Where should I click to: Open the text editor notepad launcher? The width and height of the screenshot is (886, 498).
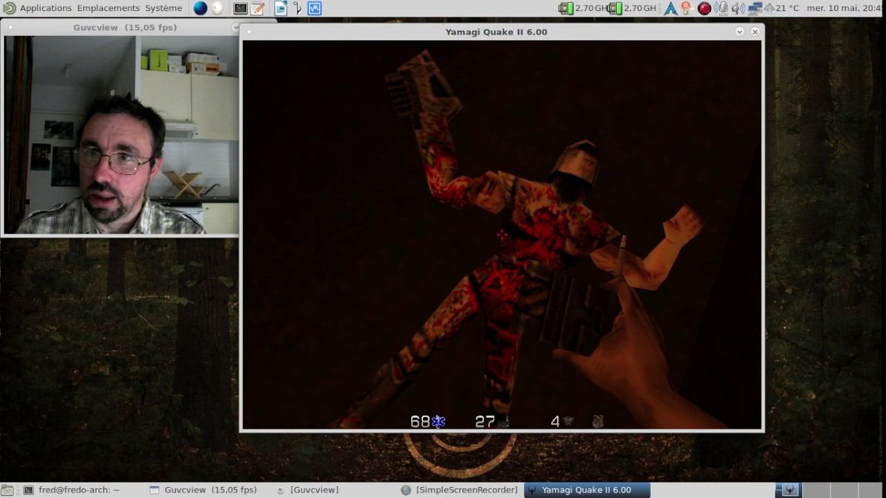click(257, 8)
